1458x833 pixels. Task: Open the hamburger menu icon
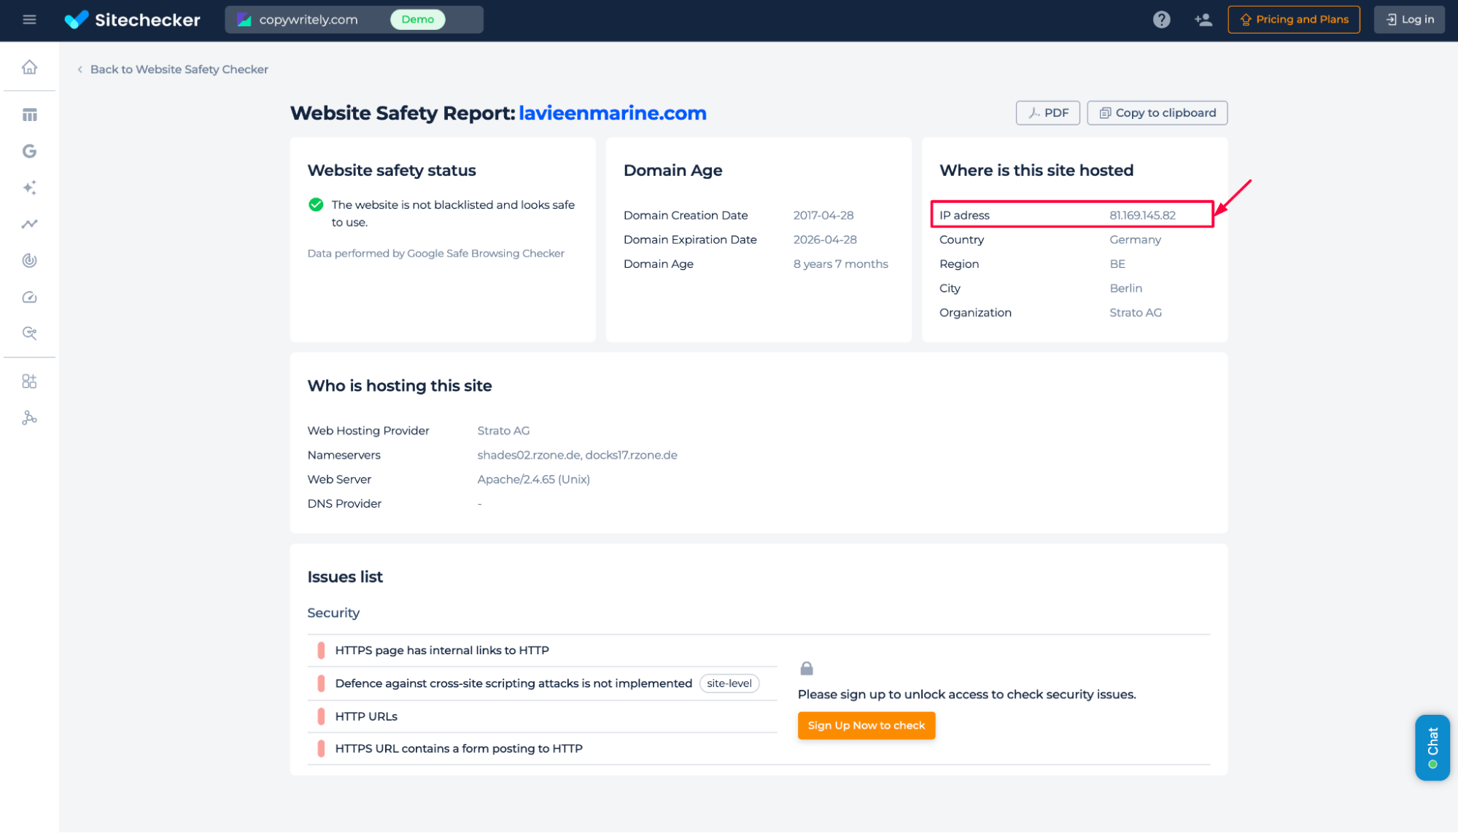pyautogui.click(x=29, y=20)
